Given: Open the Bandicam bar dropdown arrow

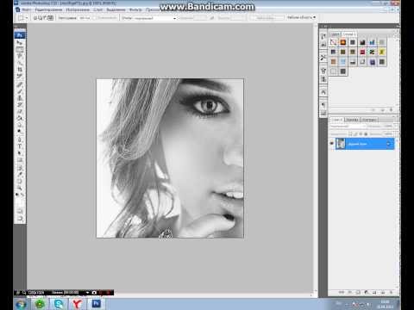Looking at the screenshot, I should (87, 293).
